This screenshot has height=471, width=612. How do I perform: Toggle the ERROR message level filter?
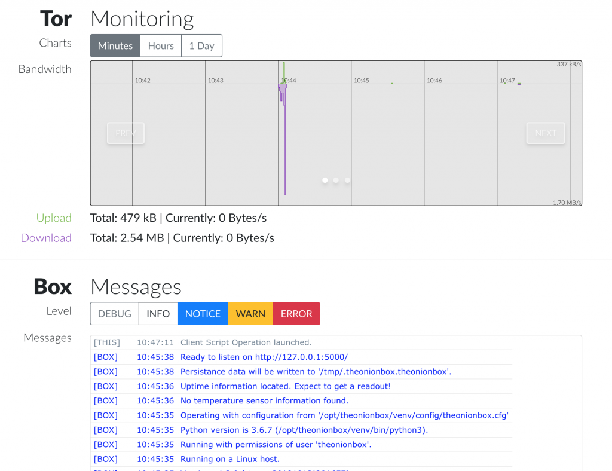[x=296, y=313]
